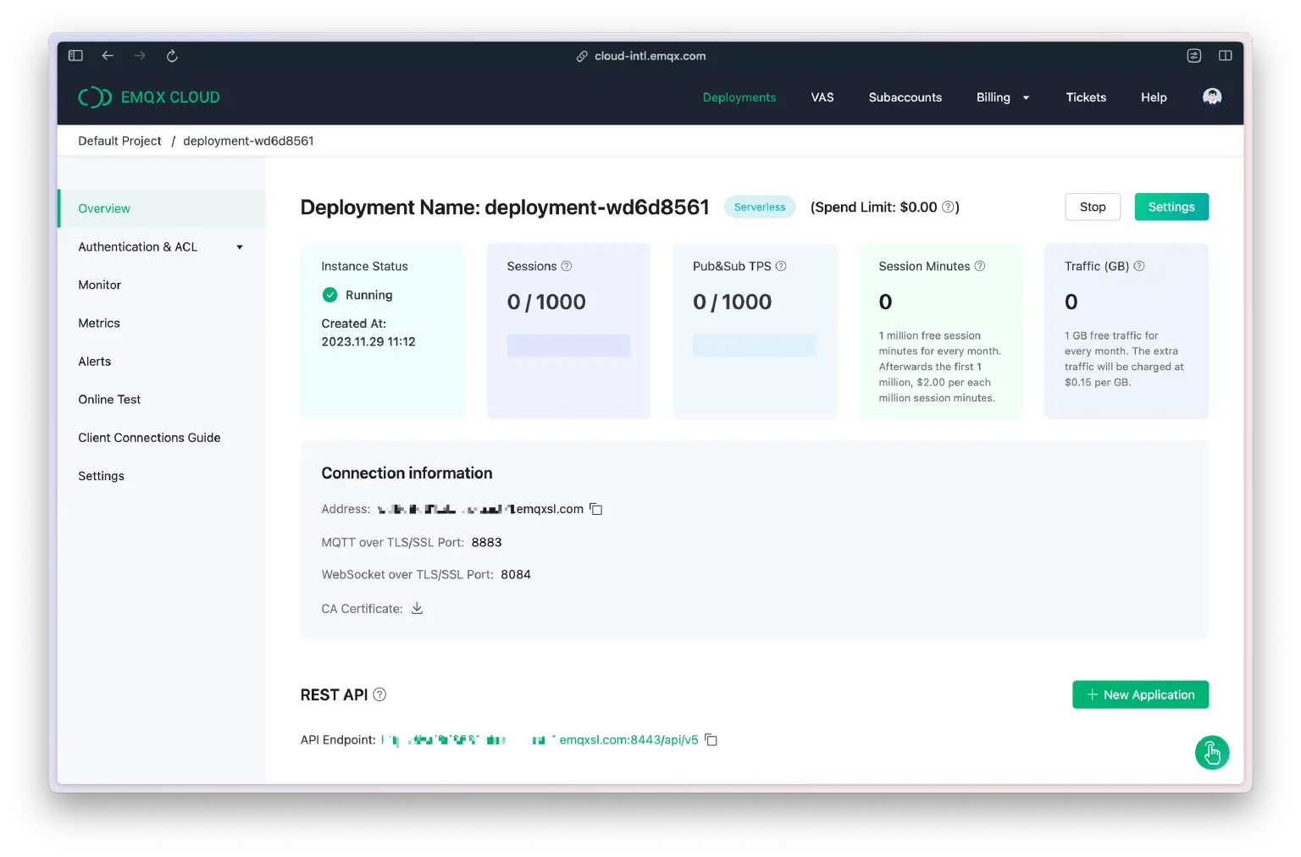Screen dimensions: 1301x857
Task: Open Monitor from the sidebar
Action: 100,285
